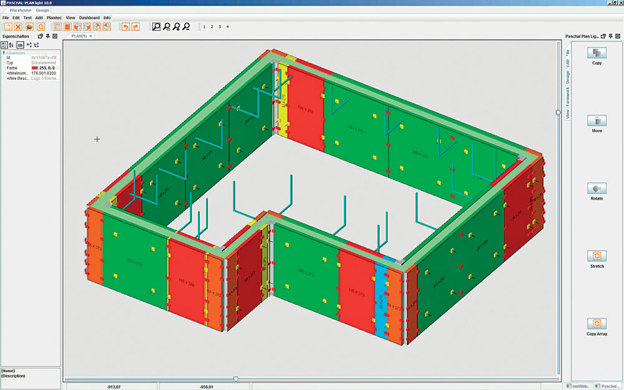The height and width of the screenshot is (390, 624).
Task: Click the Rotate tool icon
Action: point(597,188)
